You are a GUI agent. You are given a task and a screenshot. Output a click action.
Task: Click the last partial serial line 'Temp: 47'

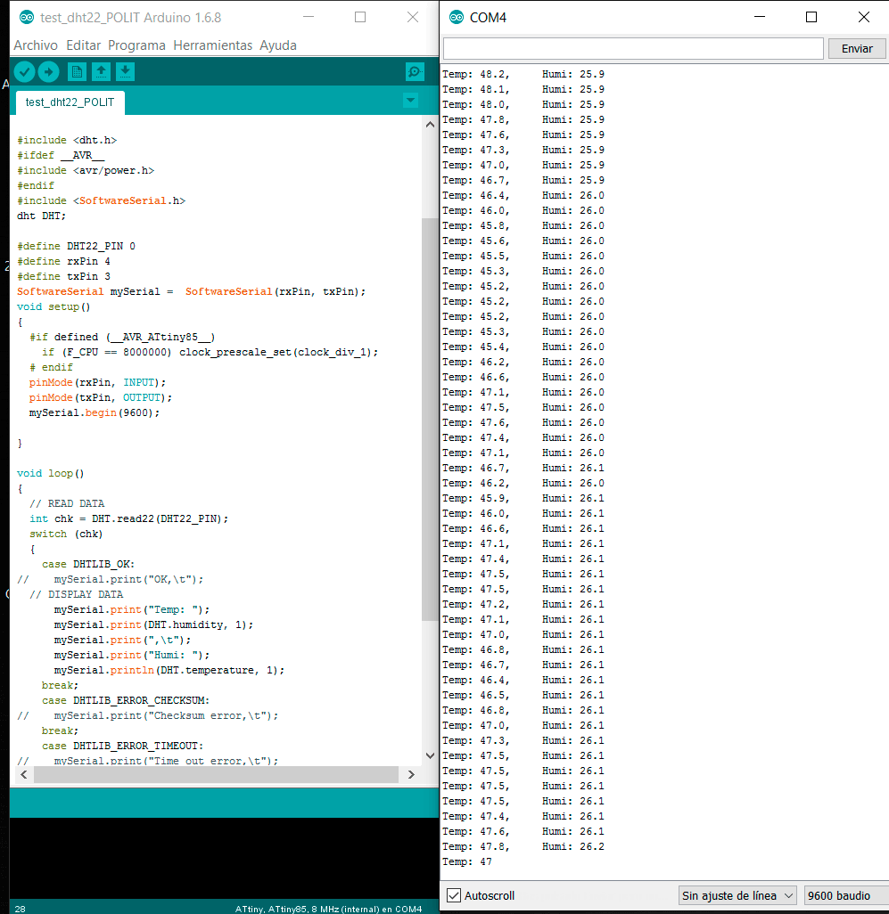(x=466, y=861)
